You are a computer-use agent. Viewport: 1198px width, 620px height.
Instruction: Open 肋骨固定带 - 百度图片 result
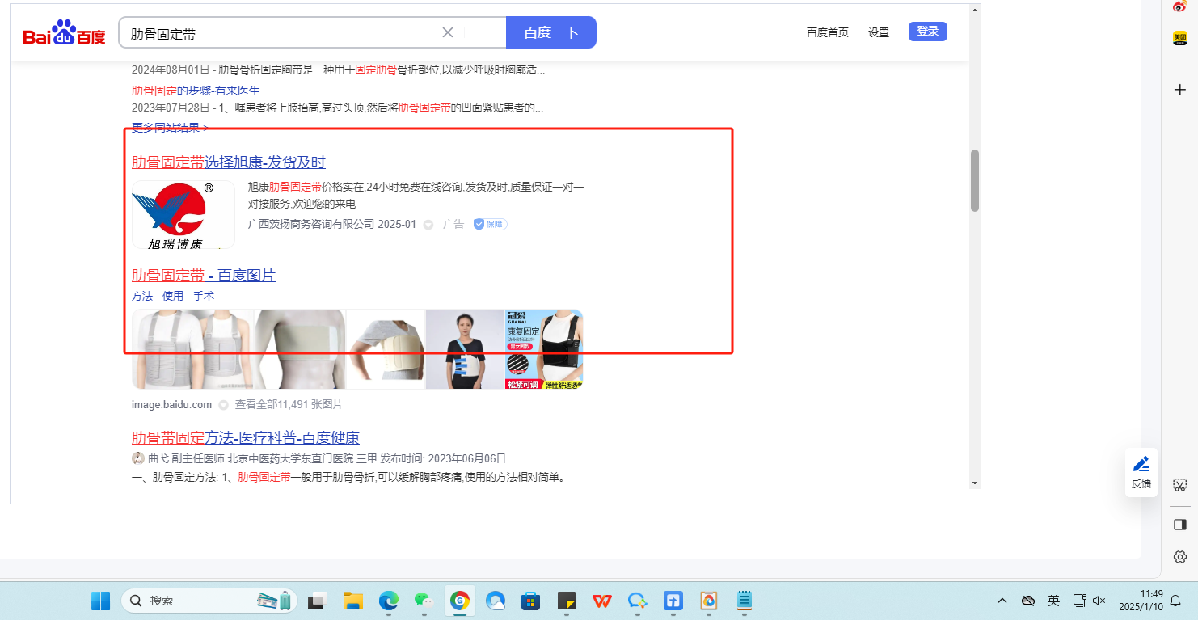(204, 276)
